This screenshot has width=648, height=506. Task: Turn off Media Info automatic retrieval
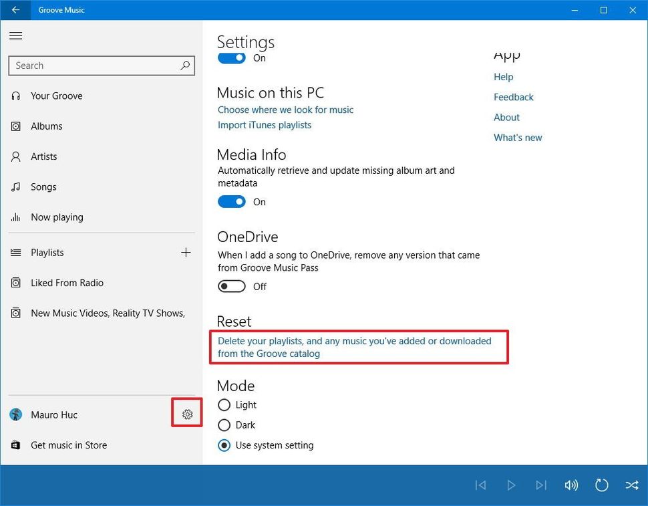point(231,201)
